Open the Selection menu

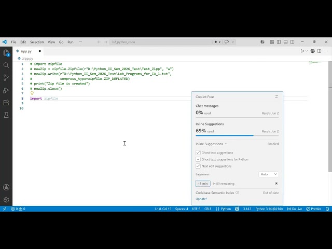[x=37, y=42]
